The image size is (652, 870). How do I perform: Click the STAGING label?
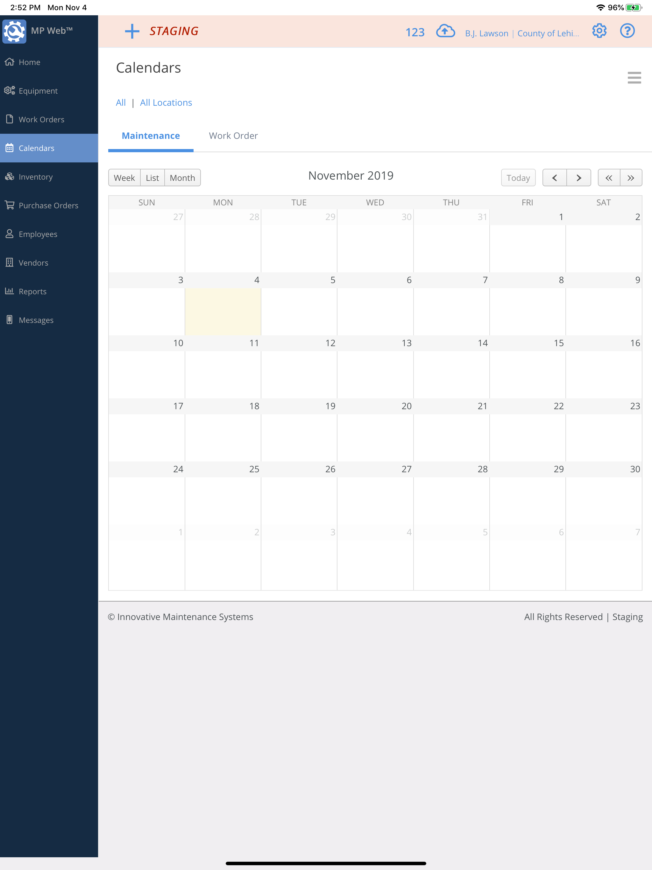(174, 31)
